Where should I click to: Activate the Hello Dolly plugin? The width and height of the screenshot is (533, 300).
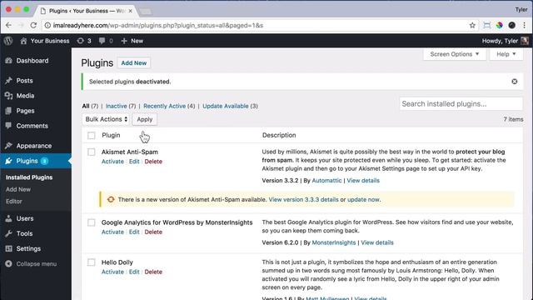coord(112,272)
